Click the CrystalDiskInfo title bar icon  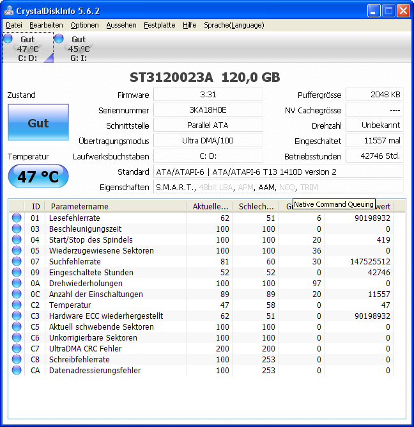click(9, 11)
